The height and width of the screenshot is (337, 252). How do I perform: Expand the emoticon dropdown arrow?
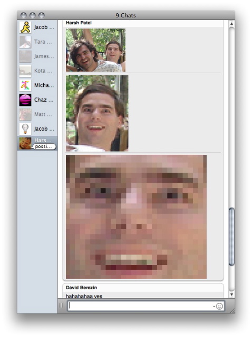(x=214, y=306)
